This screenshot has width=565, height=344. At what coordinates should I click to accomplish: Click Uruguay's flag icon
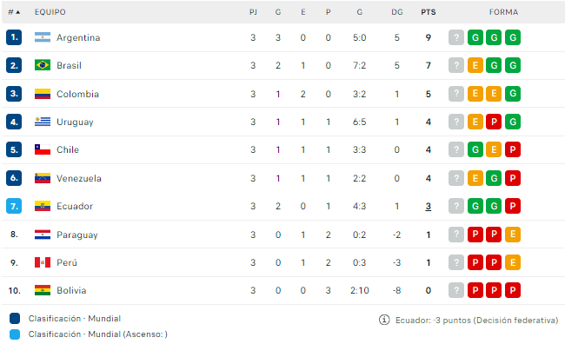coord(43,122)
